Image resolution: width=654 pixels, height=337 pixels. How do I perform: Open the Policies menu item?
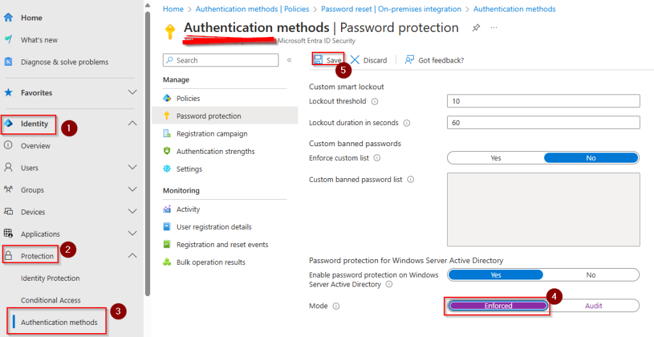click(188, 98)
